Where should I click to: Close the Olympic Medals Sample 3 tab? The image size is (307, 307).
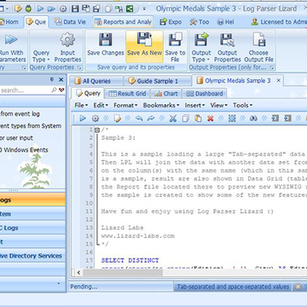point(279,80)
